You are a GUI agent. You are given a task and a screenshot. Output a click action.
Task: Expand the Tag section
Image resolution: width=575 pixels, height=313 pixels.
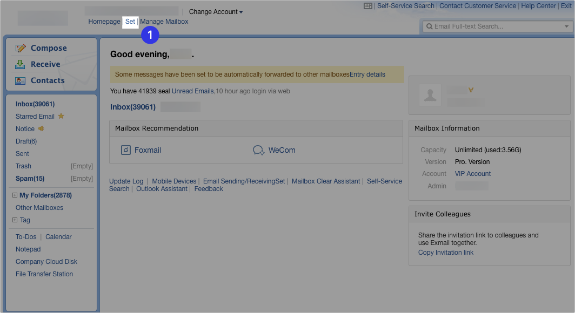coord(15,220)
